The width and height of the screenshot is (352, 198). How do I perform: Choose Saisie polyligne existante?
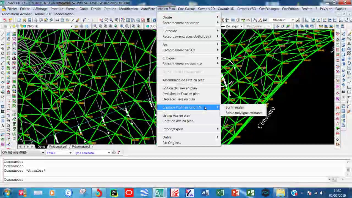244,113
